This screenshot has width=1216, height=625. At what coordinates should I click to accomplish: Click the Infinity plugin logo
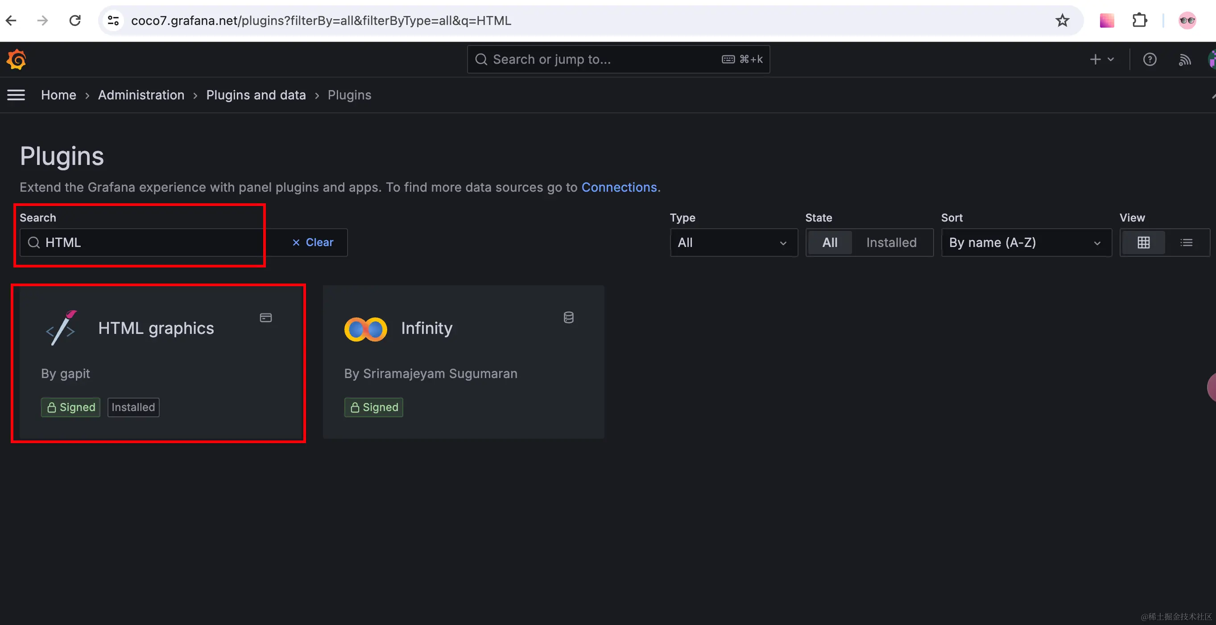tap(365, 329)
